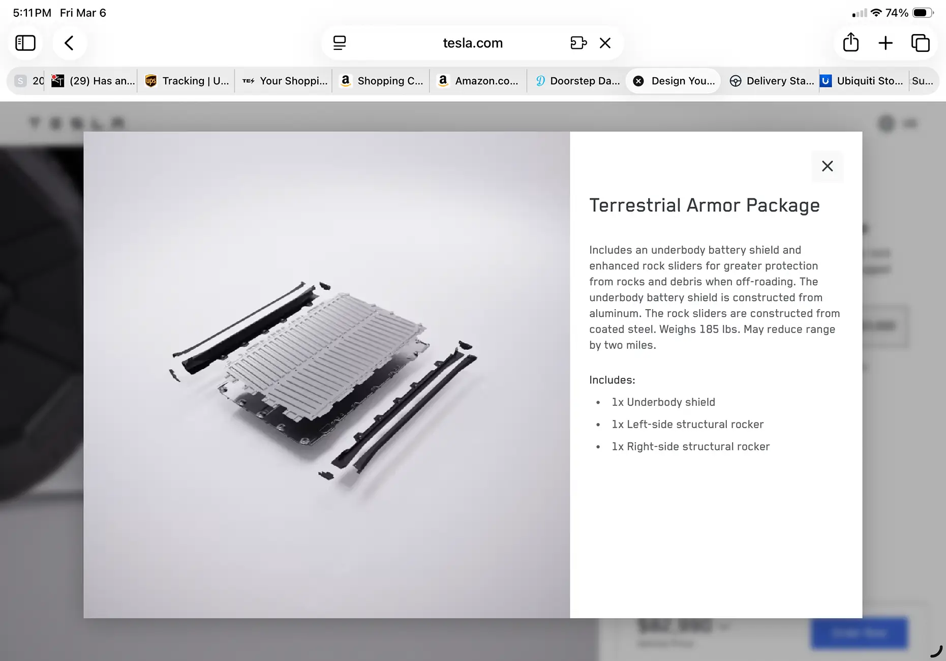The image size is (946, 661).
Task: Click the Wi-Fi status icon
Action: tap(876, 13)
